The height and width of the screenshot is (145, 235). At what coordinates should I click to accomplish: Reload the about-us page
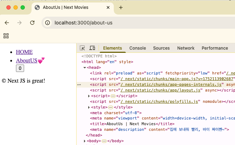coord(32,23)
